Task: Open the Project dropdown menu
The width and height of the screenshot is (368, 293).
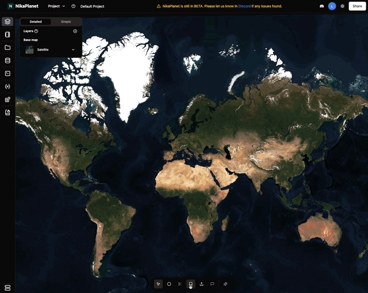Action: 56,6
